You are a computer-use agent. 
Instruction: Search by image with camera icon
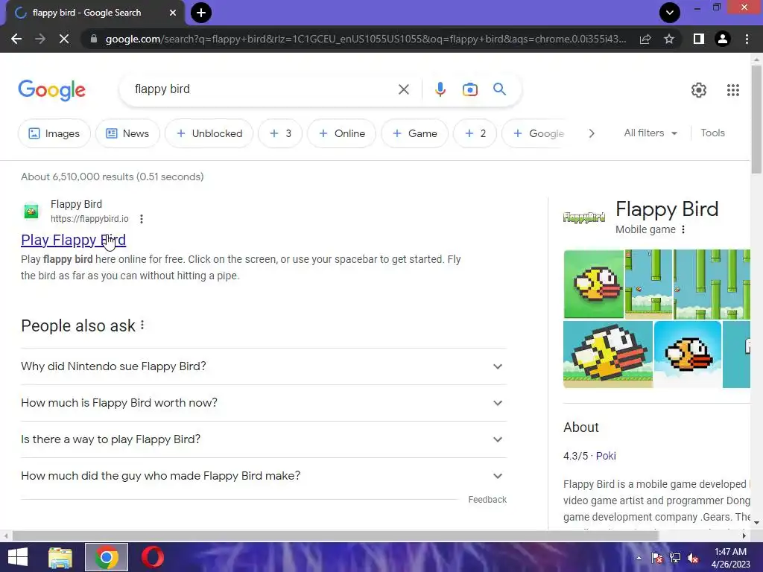point(469,89)
